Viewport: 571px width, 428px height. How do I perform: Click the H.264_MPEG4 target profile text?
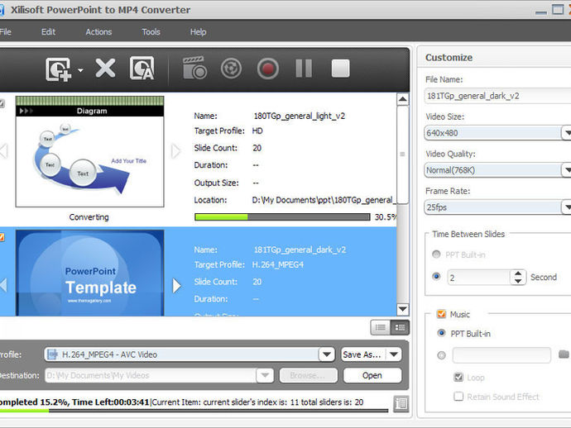point(278,264)
